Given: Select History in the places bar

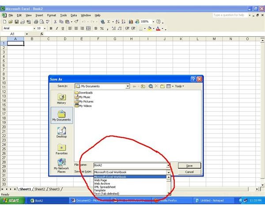Looking at the screenshot, I should point(61,99).
